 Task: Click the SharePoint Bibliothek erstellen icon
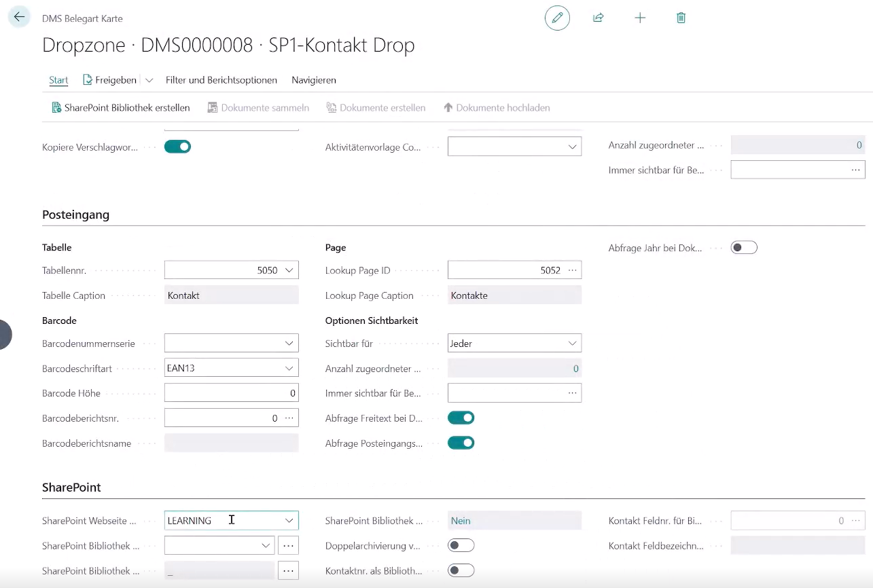click(x=56, y=107)
